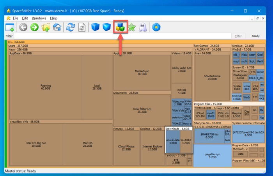
Task: Click the System32 - 6.7GB header
Action: pyautogui.click(x=248, y=67)
